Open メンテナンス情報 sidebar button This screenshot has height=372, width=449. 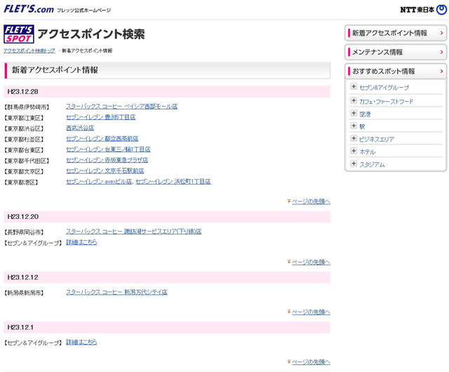point(396,52)
